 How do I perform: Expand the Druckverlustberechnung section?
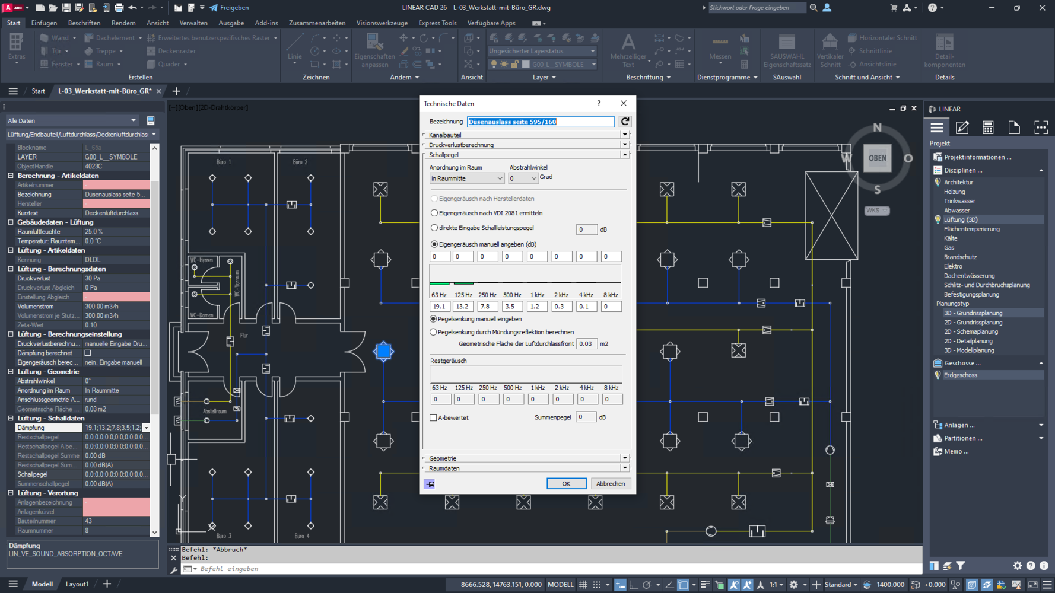coord(625,145)
